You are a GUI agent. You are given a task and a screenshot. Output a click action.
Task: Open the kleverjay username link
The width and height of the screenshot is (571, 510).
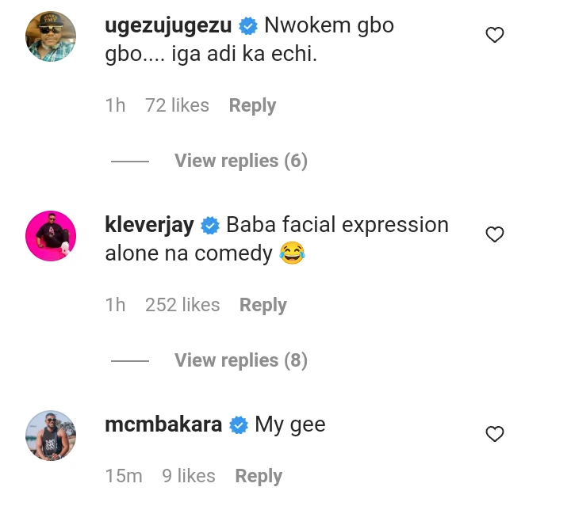pos(149,225)
